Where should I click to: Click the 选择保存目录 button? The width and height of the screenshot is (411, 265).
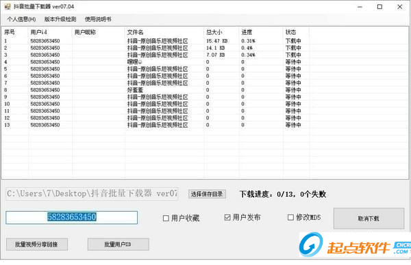(x=207, y=194)
